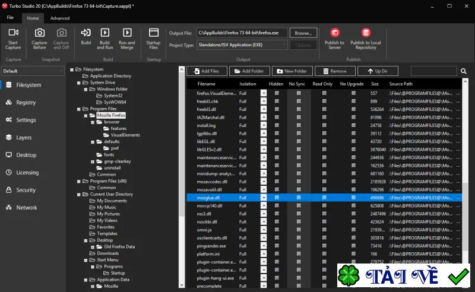Screen dimensions: 475x292
Task: Toggle No Sync checkbox for libEGL.dll
Action: click(299, 141)
